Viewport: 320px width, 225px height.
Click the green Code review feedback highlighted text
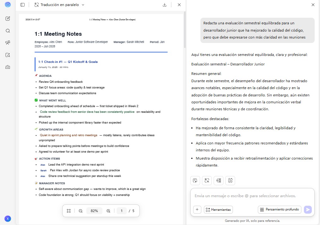coord(87,112)
